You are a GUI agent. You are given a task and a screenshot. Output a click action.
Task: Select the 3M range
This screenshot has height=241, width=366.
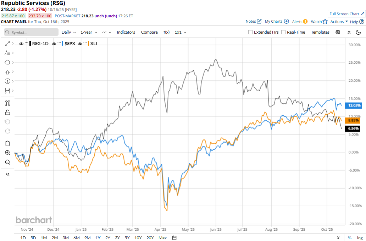tap(66, 238)
